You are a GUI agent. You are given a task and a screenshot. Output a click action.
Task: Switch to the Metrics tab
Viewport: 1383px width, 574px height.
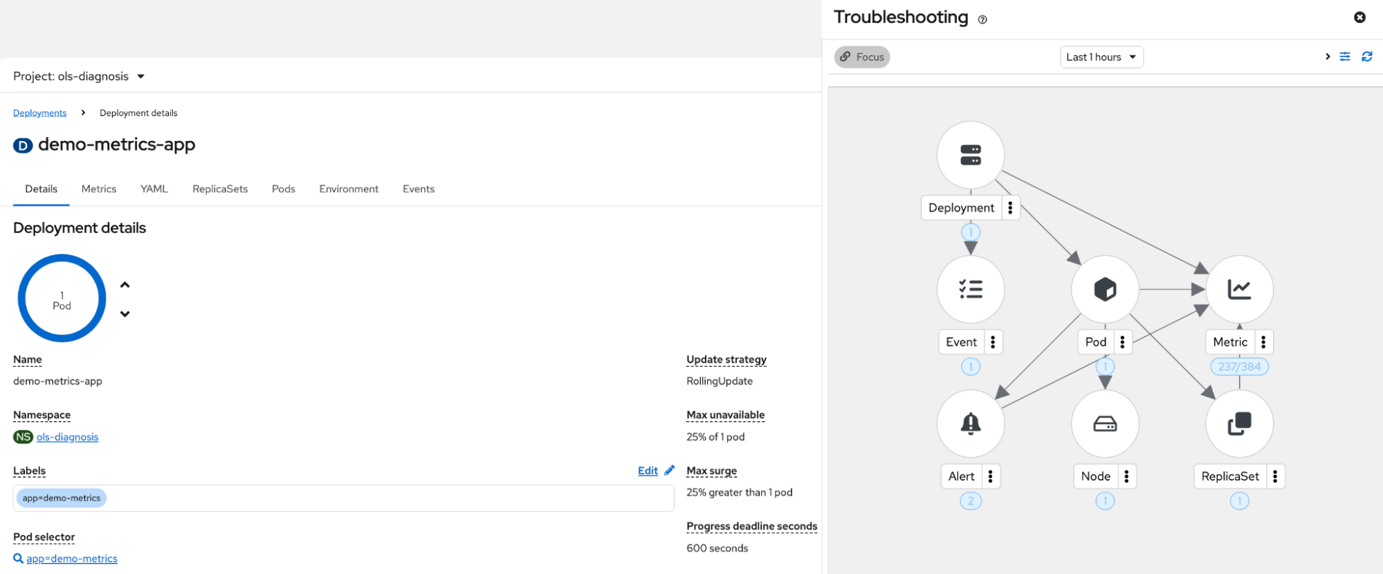click(99, 189)
